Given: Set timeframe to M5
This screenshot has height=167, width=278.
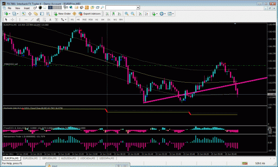Looking at the screenshot, I should pyautogui.click(x=78, y=20).
